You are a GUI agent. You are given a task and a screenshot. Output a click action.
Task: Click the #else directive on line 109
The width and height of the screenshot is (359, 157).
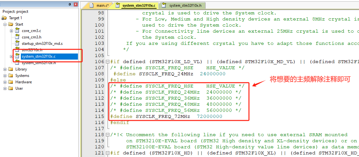[118, 80]
